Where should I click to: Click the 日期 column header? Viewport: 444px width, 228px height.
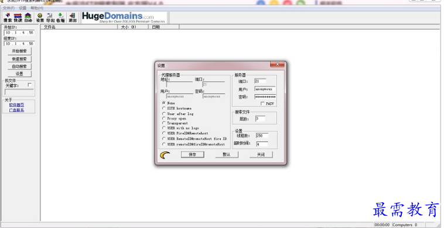163,27
